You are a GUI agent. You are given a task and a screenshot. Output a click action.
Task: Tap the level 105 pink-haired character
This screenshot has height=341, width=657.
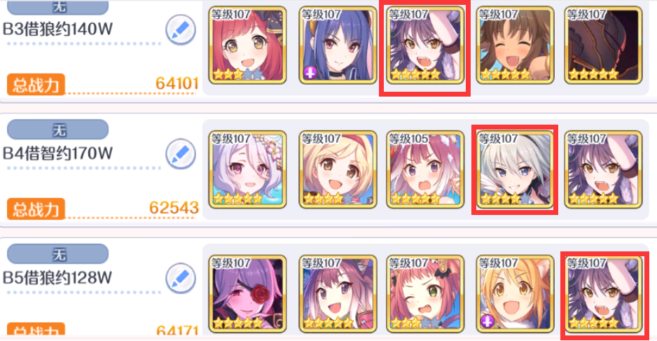tap(425, 169)
